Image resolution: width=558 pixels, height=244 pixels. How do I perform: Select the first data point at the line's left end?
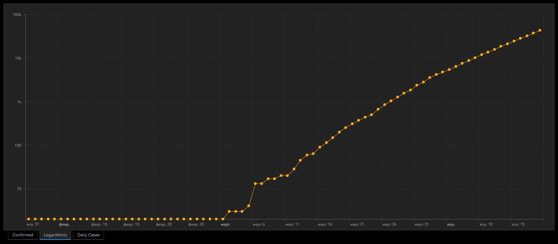coord(29,219)
